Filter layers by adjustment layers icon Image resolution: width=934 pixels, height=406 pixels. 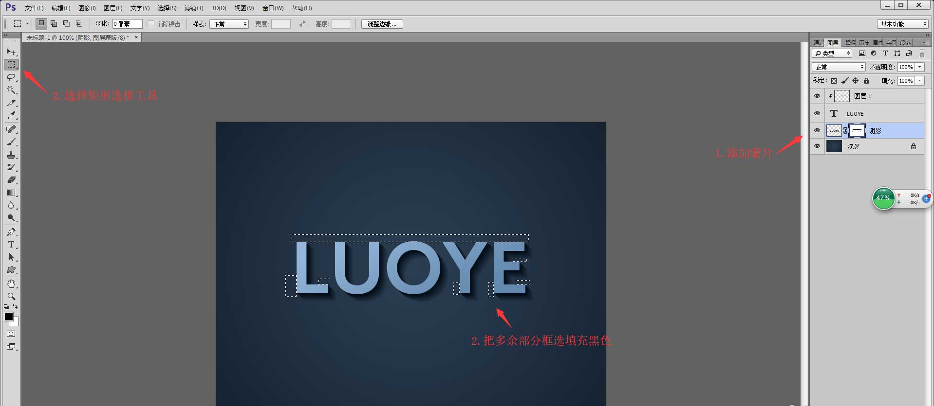[x=874, y=53]
